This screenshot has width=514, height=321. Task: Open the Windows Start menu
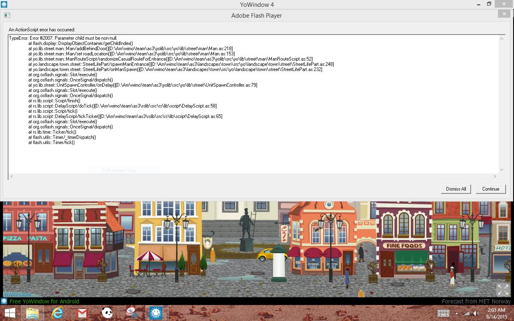click(x=10, y=313)
